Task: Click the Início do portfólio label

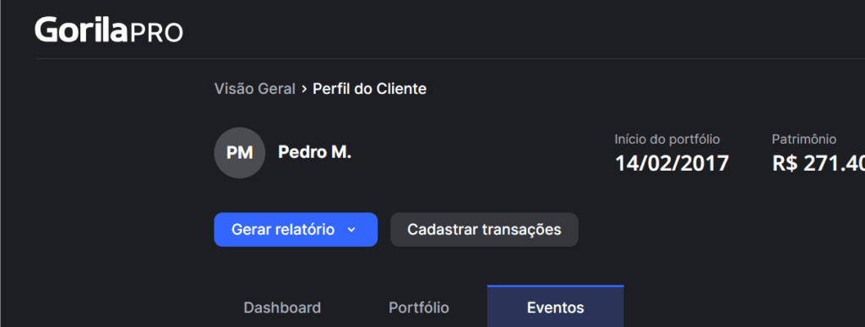Action: (x=667, y=139)
